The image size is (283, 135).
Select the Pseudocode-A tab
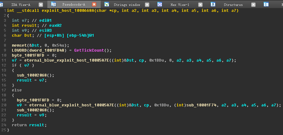(x=74, y=5)
